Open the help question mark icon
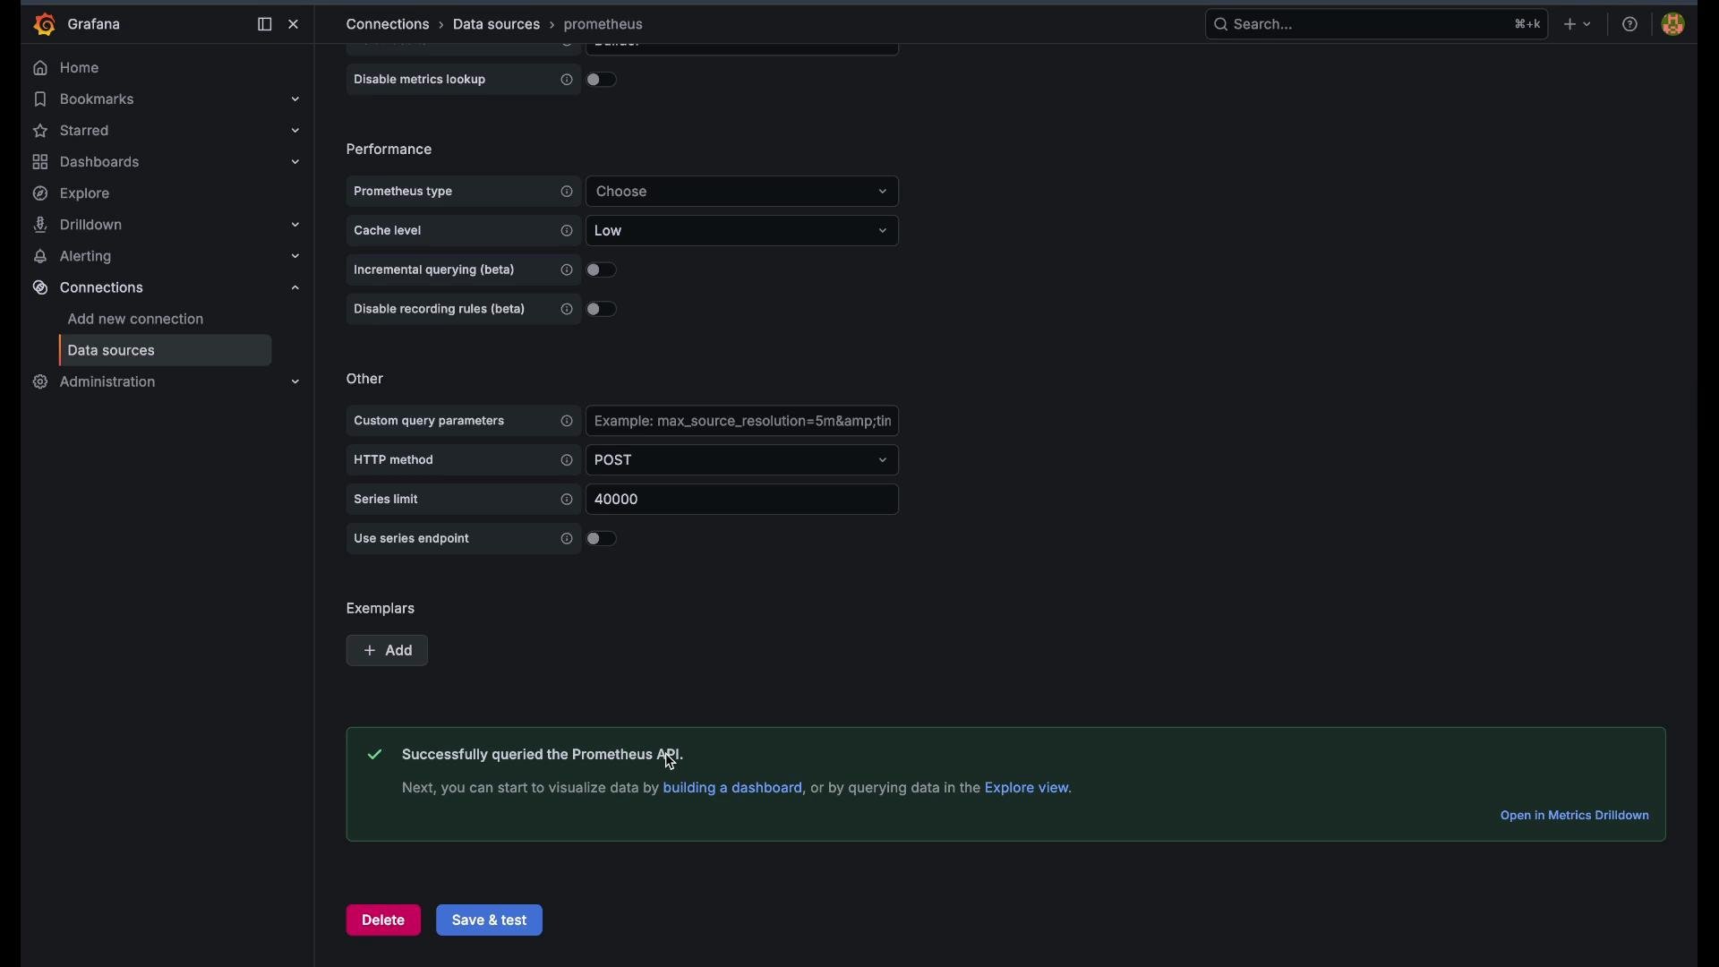Image resolution: width=1719 pixels, height=967 pixels. point(1630,25)
